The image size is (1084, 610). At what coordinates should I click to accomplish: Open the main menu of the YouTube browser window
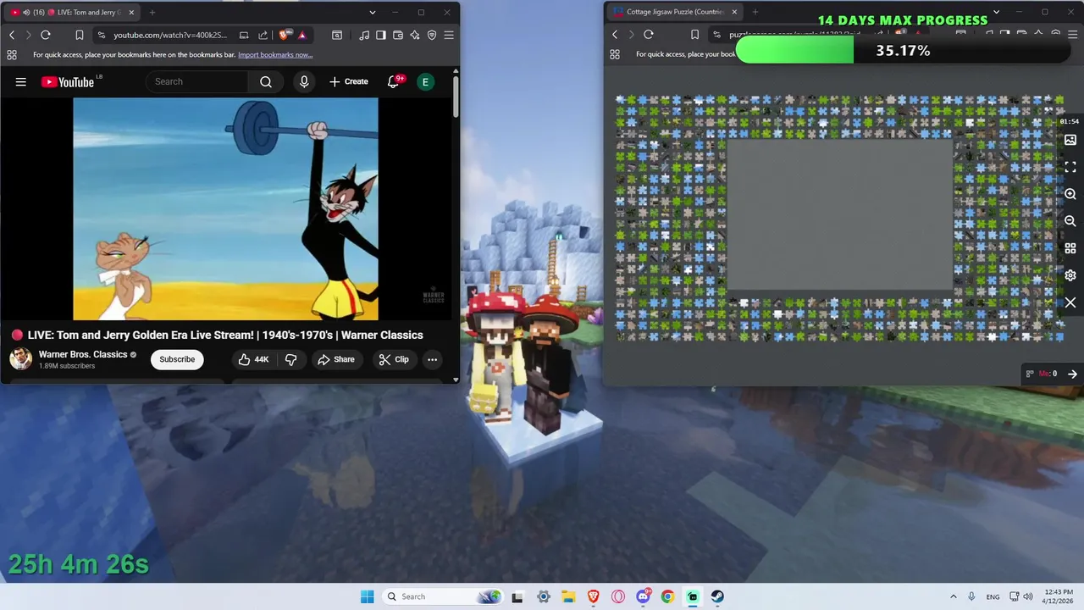click(449, 35)
